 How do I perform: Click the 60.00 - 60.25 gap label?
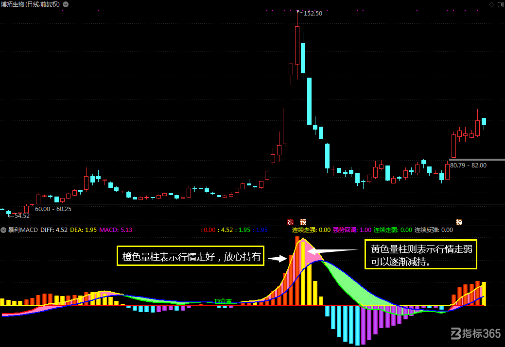click(53, 209)
